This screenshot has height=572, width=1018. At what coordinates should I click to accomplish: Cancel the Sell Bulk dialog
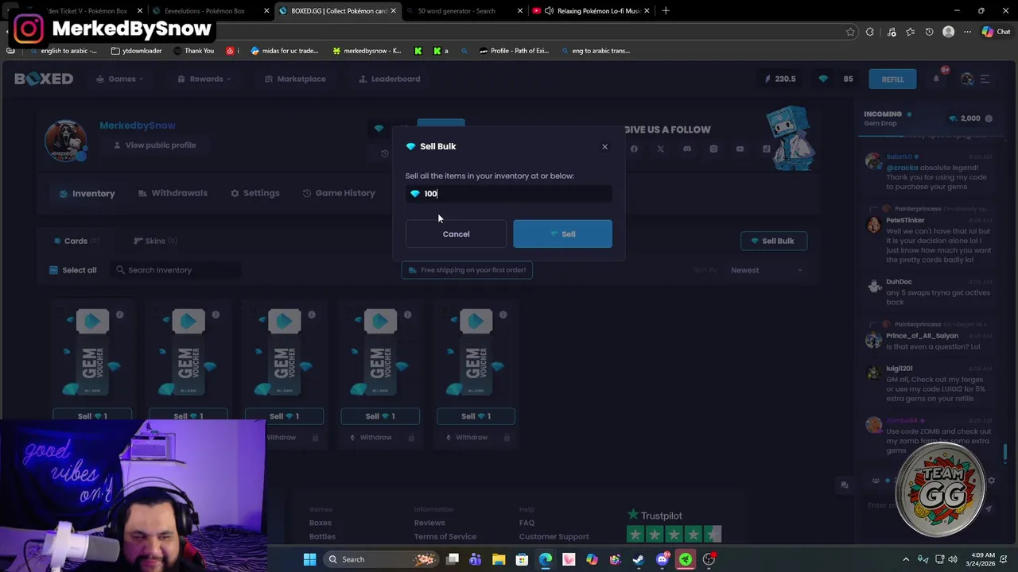(456, 234)
